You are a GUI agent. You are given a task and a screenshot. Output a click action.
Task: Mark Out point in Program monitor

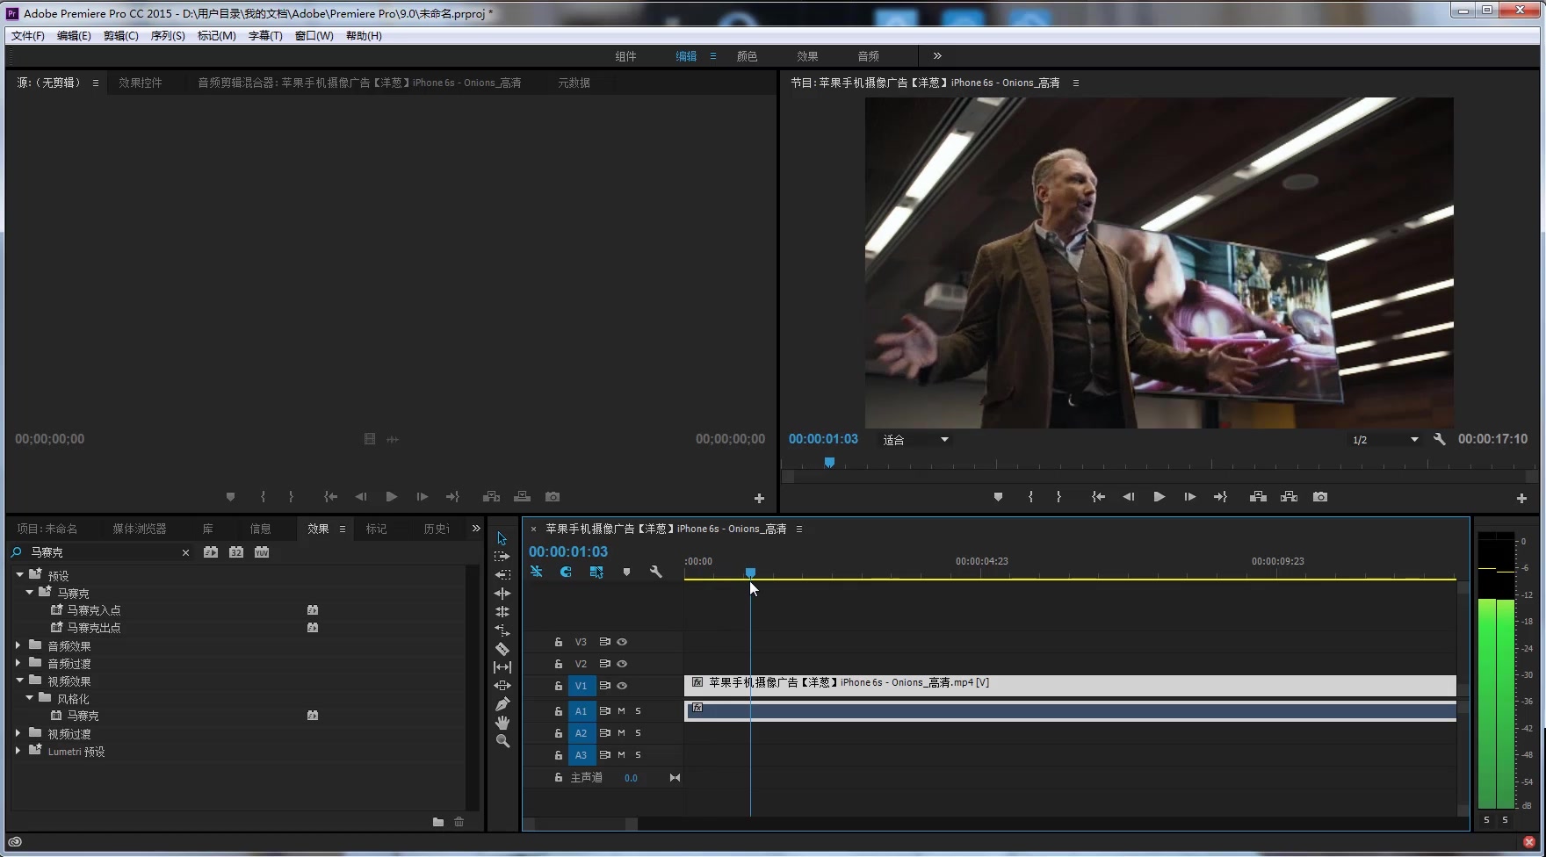(1058, 497)
